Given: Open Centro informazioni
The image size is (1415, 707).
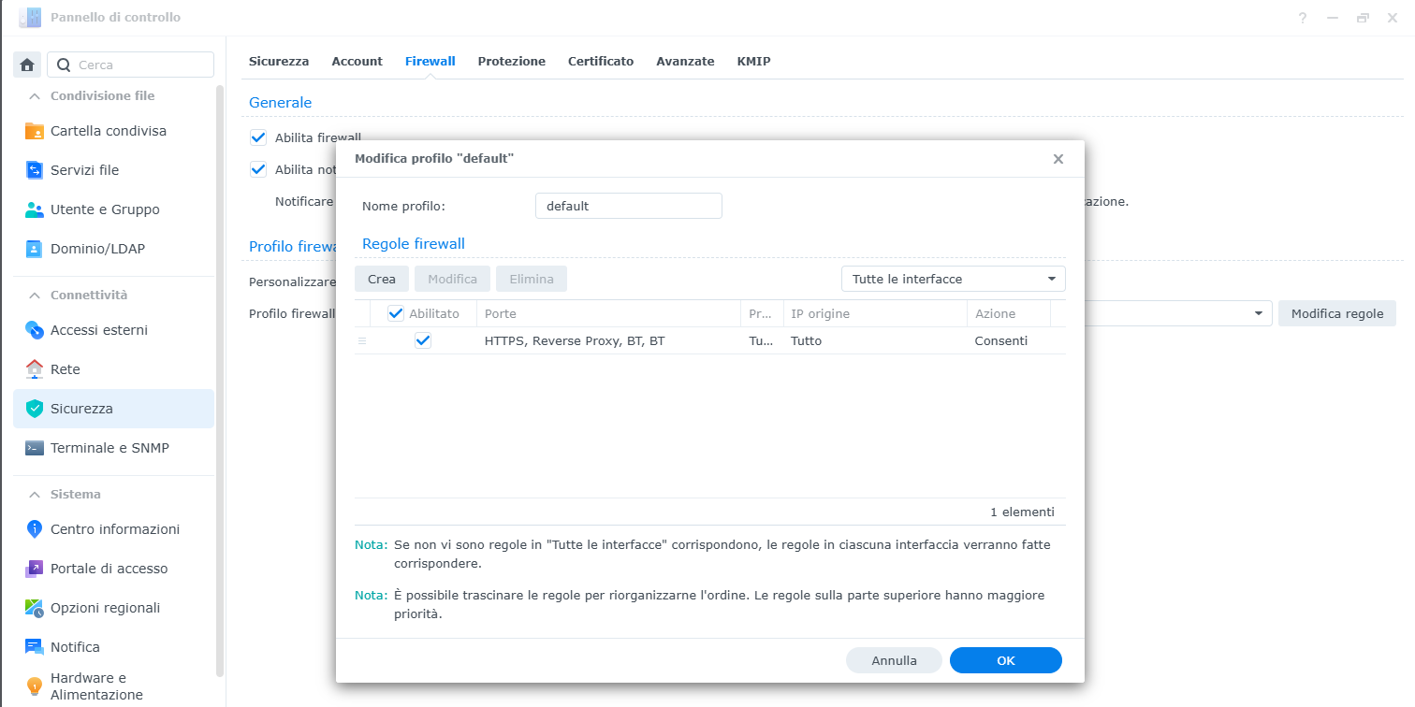Looking at the screenshot, I should [115, 529].
